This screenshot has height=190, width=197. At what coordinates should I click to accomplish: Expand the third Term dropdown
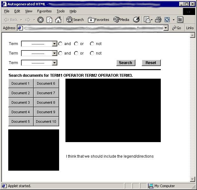pyautogui.click(x=54, y=63)
